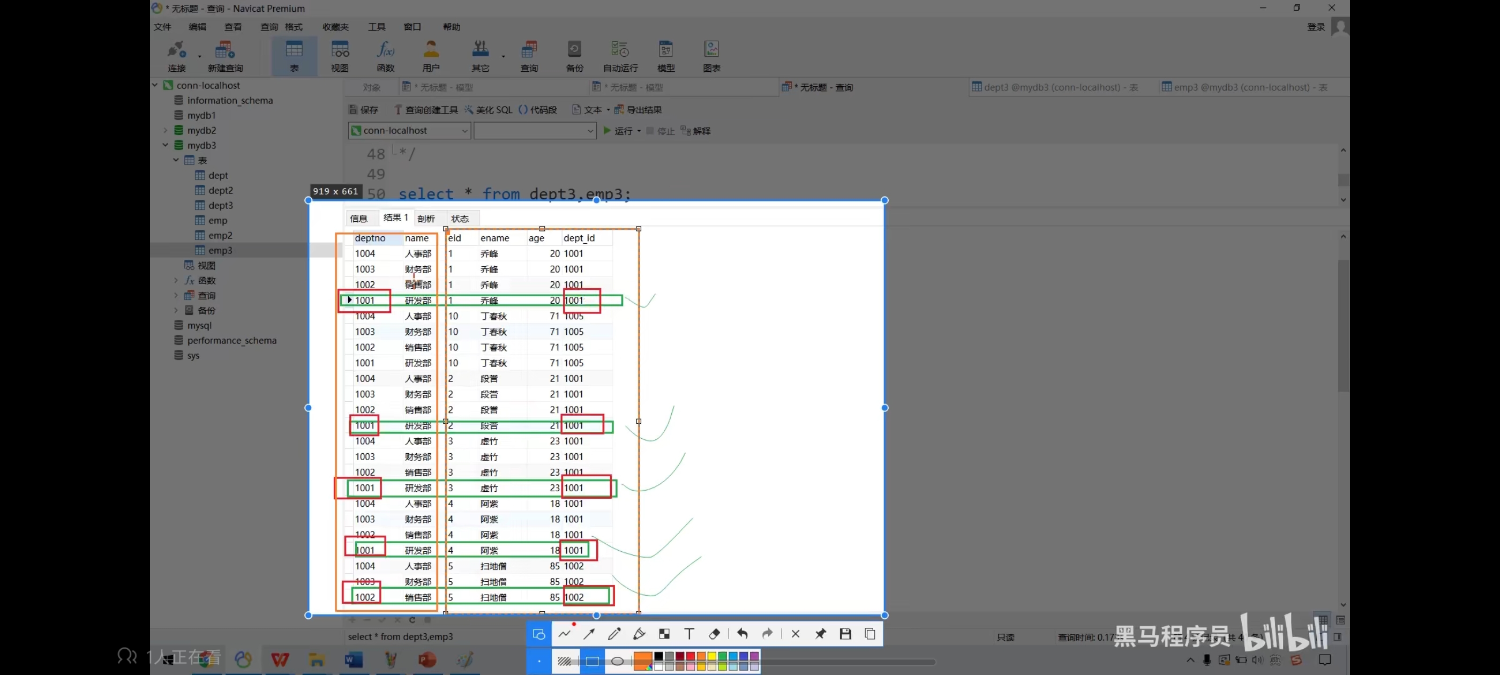Click the 美化 SQL button
The width and height of the screenshot is (1500, 675).
[489, 109]
